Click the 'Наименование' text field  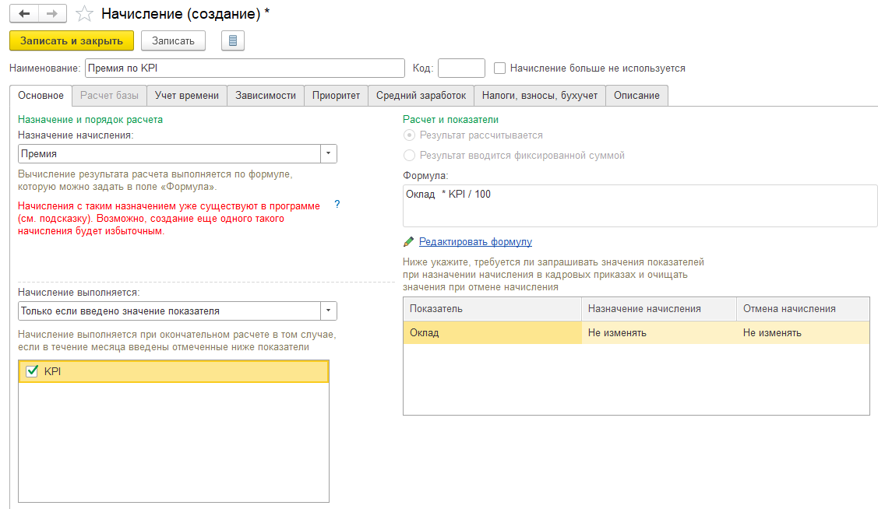click(245, 68)
